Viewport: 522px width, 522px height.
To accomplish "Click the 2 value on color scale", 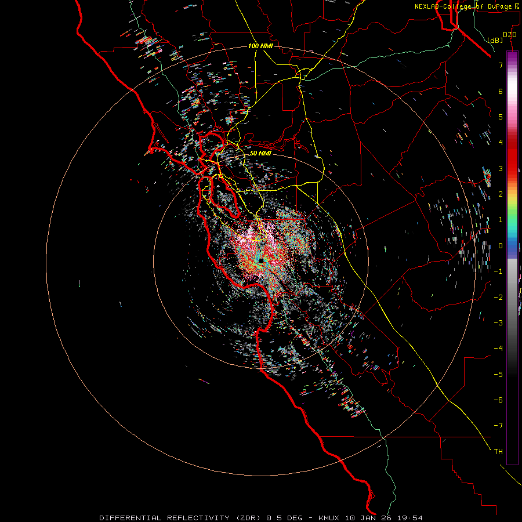I will pos(501,194).
